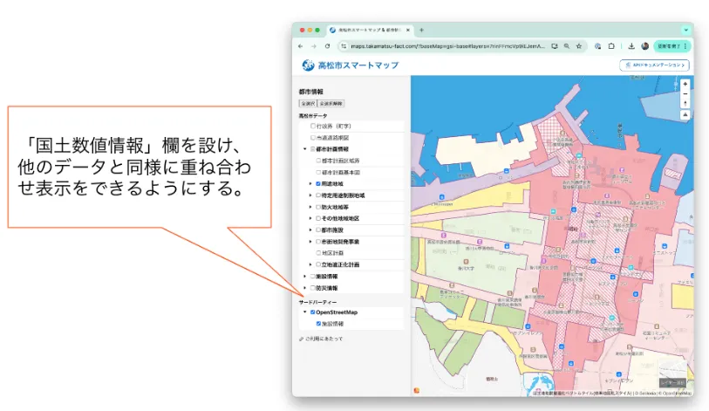Image resolution: width=709 pixels, height=411 pixels.
Task: Click the map zoom out minus button
Action: [x=685, y=93]
